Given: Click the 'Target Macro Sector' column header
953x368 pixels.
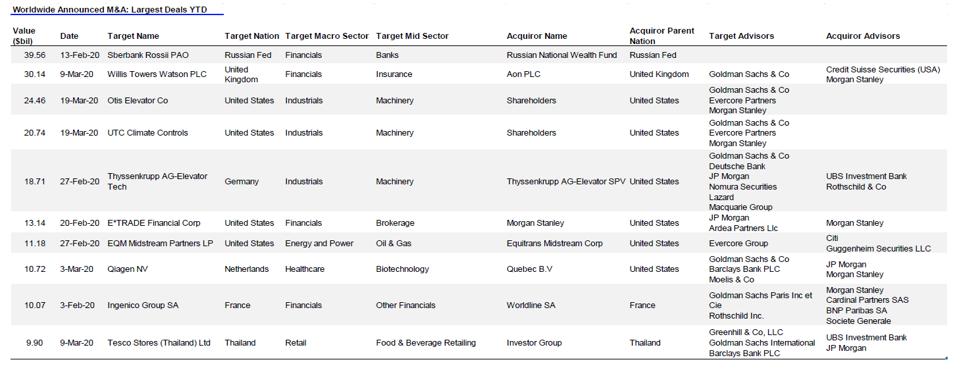Looking at the screenshot, I should point(326,36).
